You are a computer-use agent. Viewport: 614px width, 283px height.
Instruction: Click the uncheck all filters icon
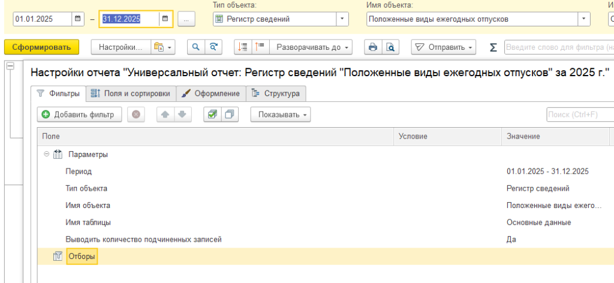pos(228,115)
